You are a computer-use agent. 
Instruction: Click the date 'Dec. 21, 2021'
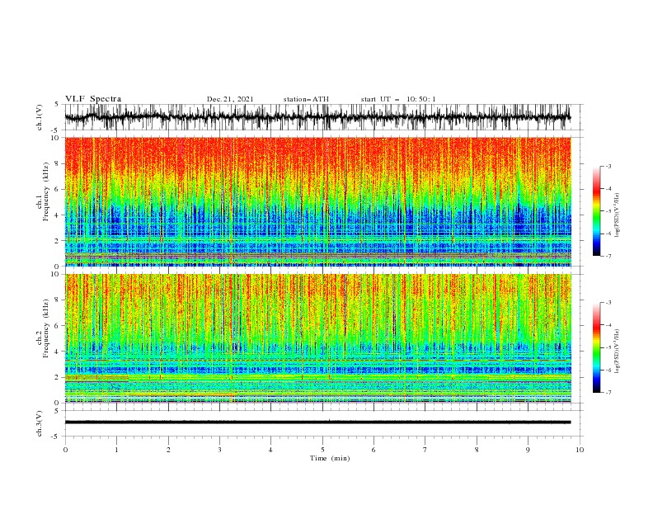[230, 99]
